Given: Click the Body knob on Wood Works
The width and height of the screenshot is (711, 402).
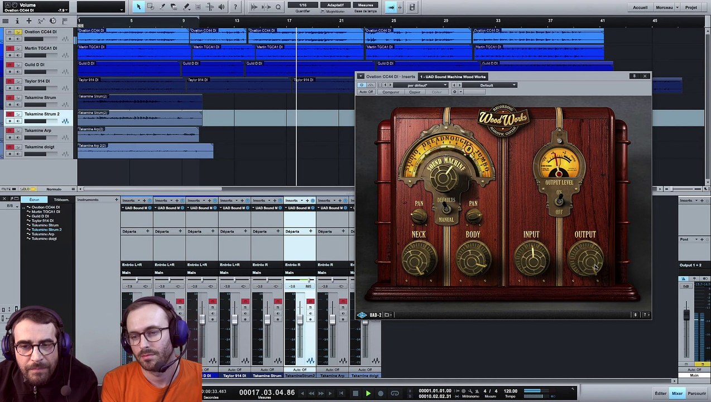Looking at the screenshot, I should click(x=473, y=260).
